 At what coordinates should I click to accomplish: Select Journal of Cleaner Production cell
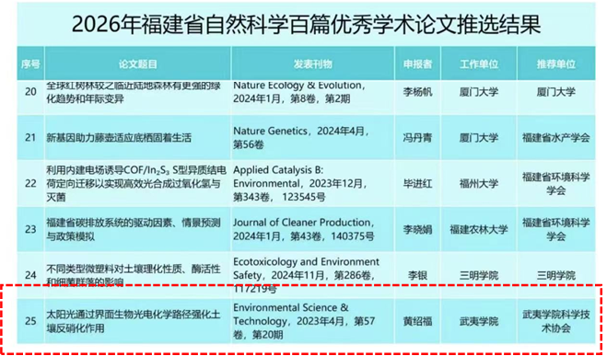click(313, 229)
